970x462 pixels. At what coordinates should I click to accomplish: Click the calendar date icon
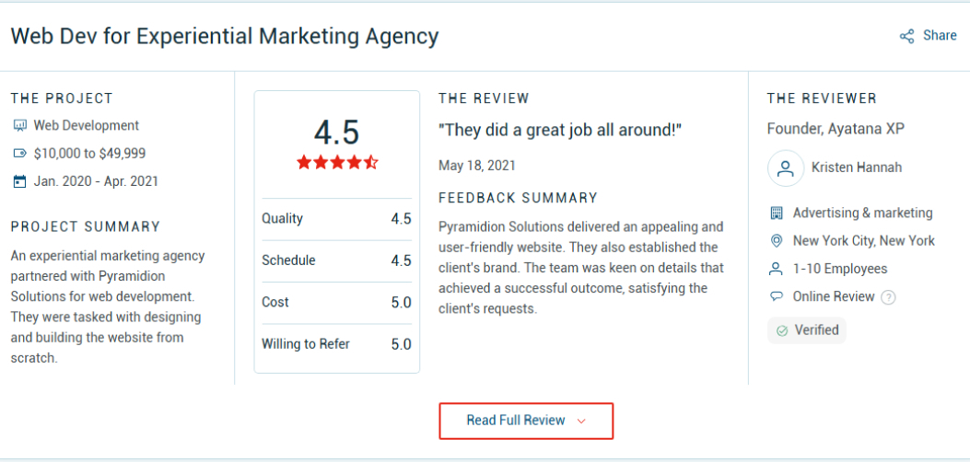click(19, 181)
